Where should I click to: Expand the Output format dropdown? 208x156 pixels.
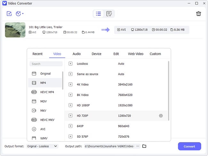coord(42,146)
